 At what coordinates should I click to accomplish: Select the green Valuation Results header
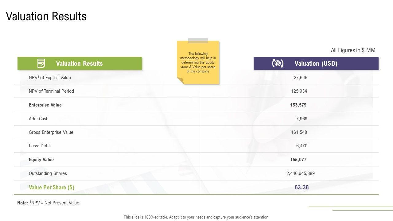tap(80, 64)
